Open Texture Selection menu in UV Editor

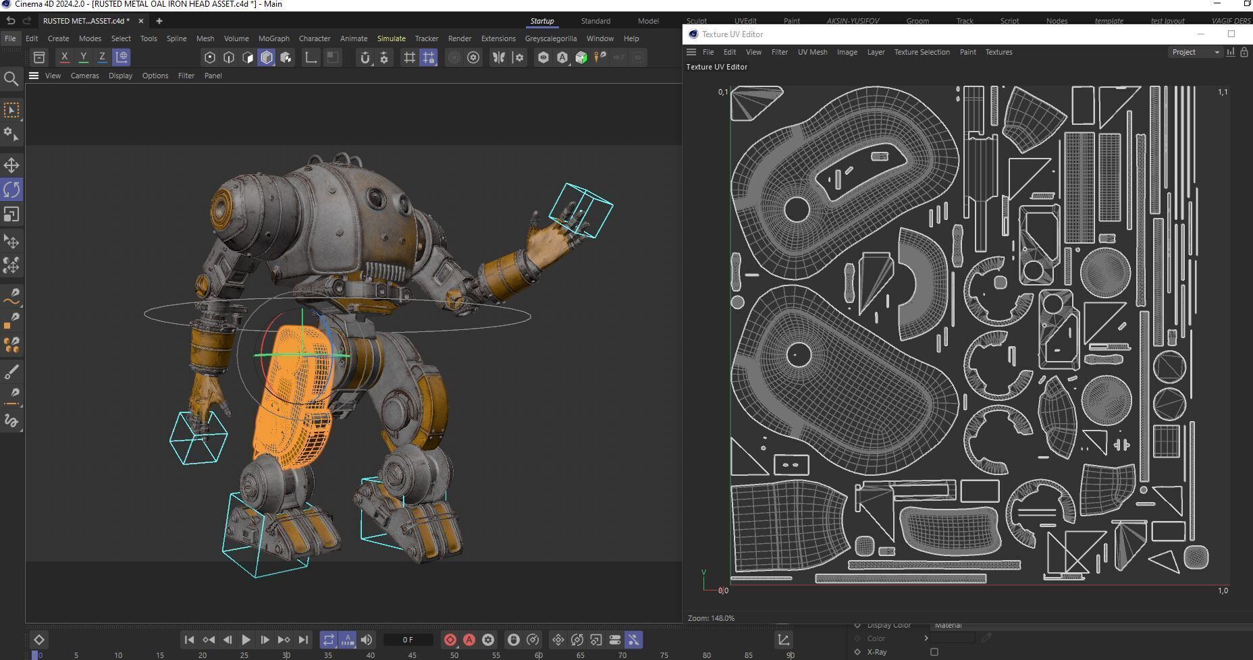pyautogui.click(x=922, y=52)
